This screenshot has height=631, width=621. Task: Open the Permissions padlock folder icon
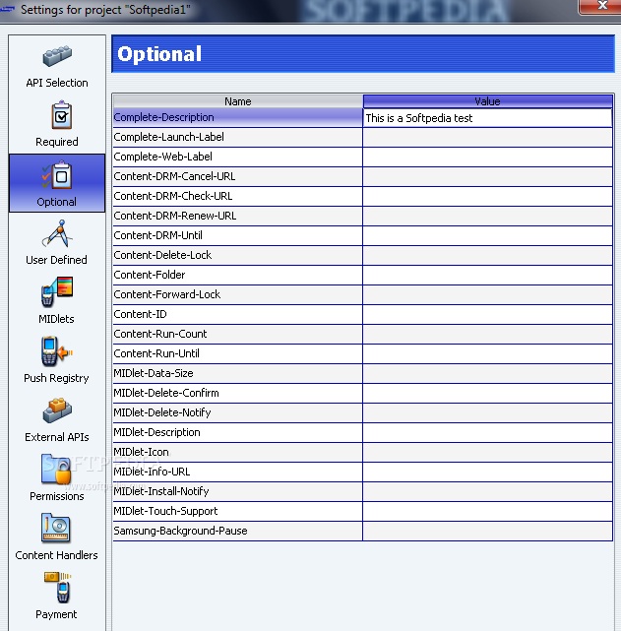(56, 471)
